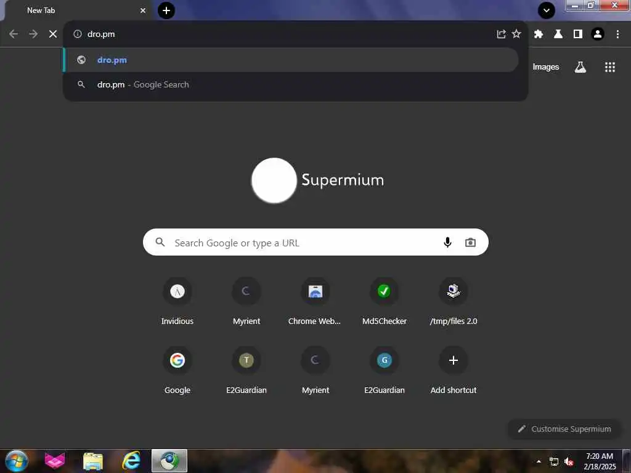The image size is (631, 473).
Task: Open File Explorer from taskbar
Action: [93, 461]
